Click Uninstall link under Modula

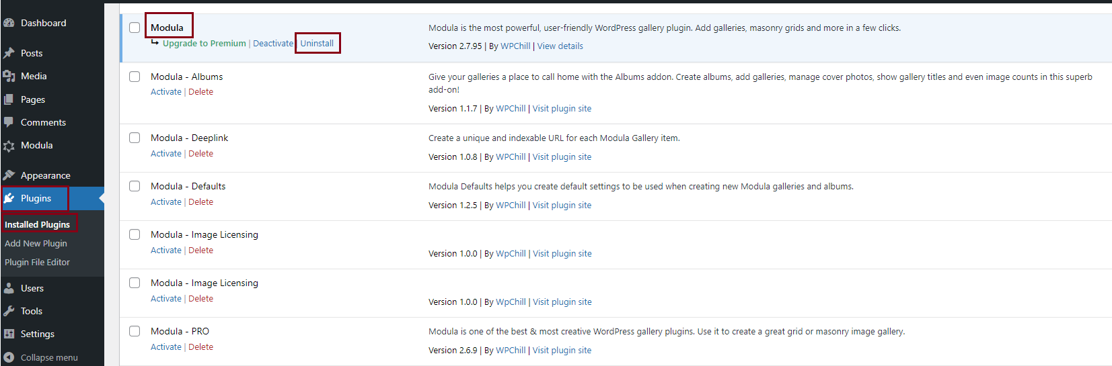(x=317, y=44)
